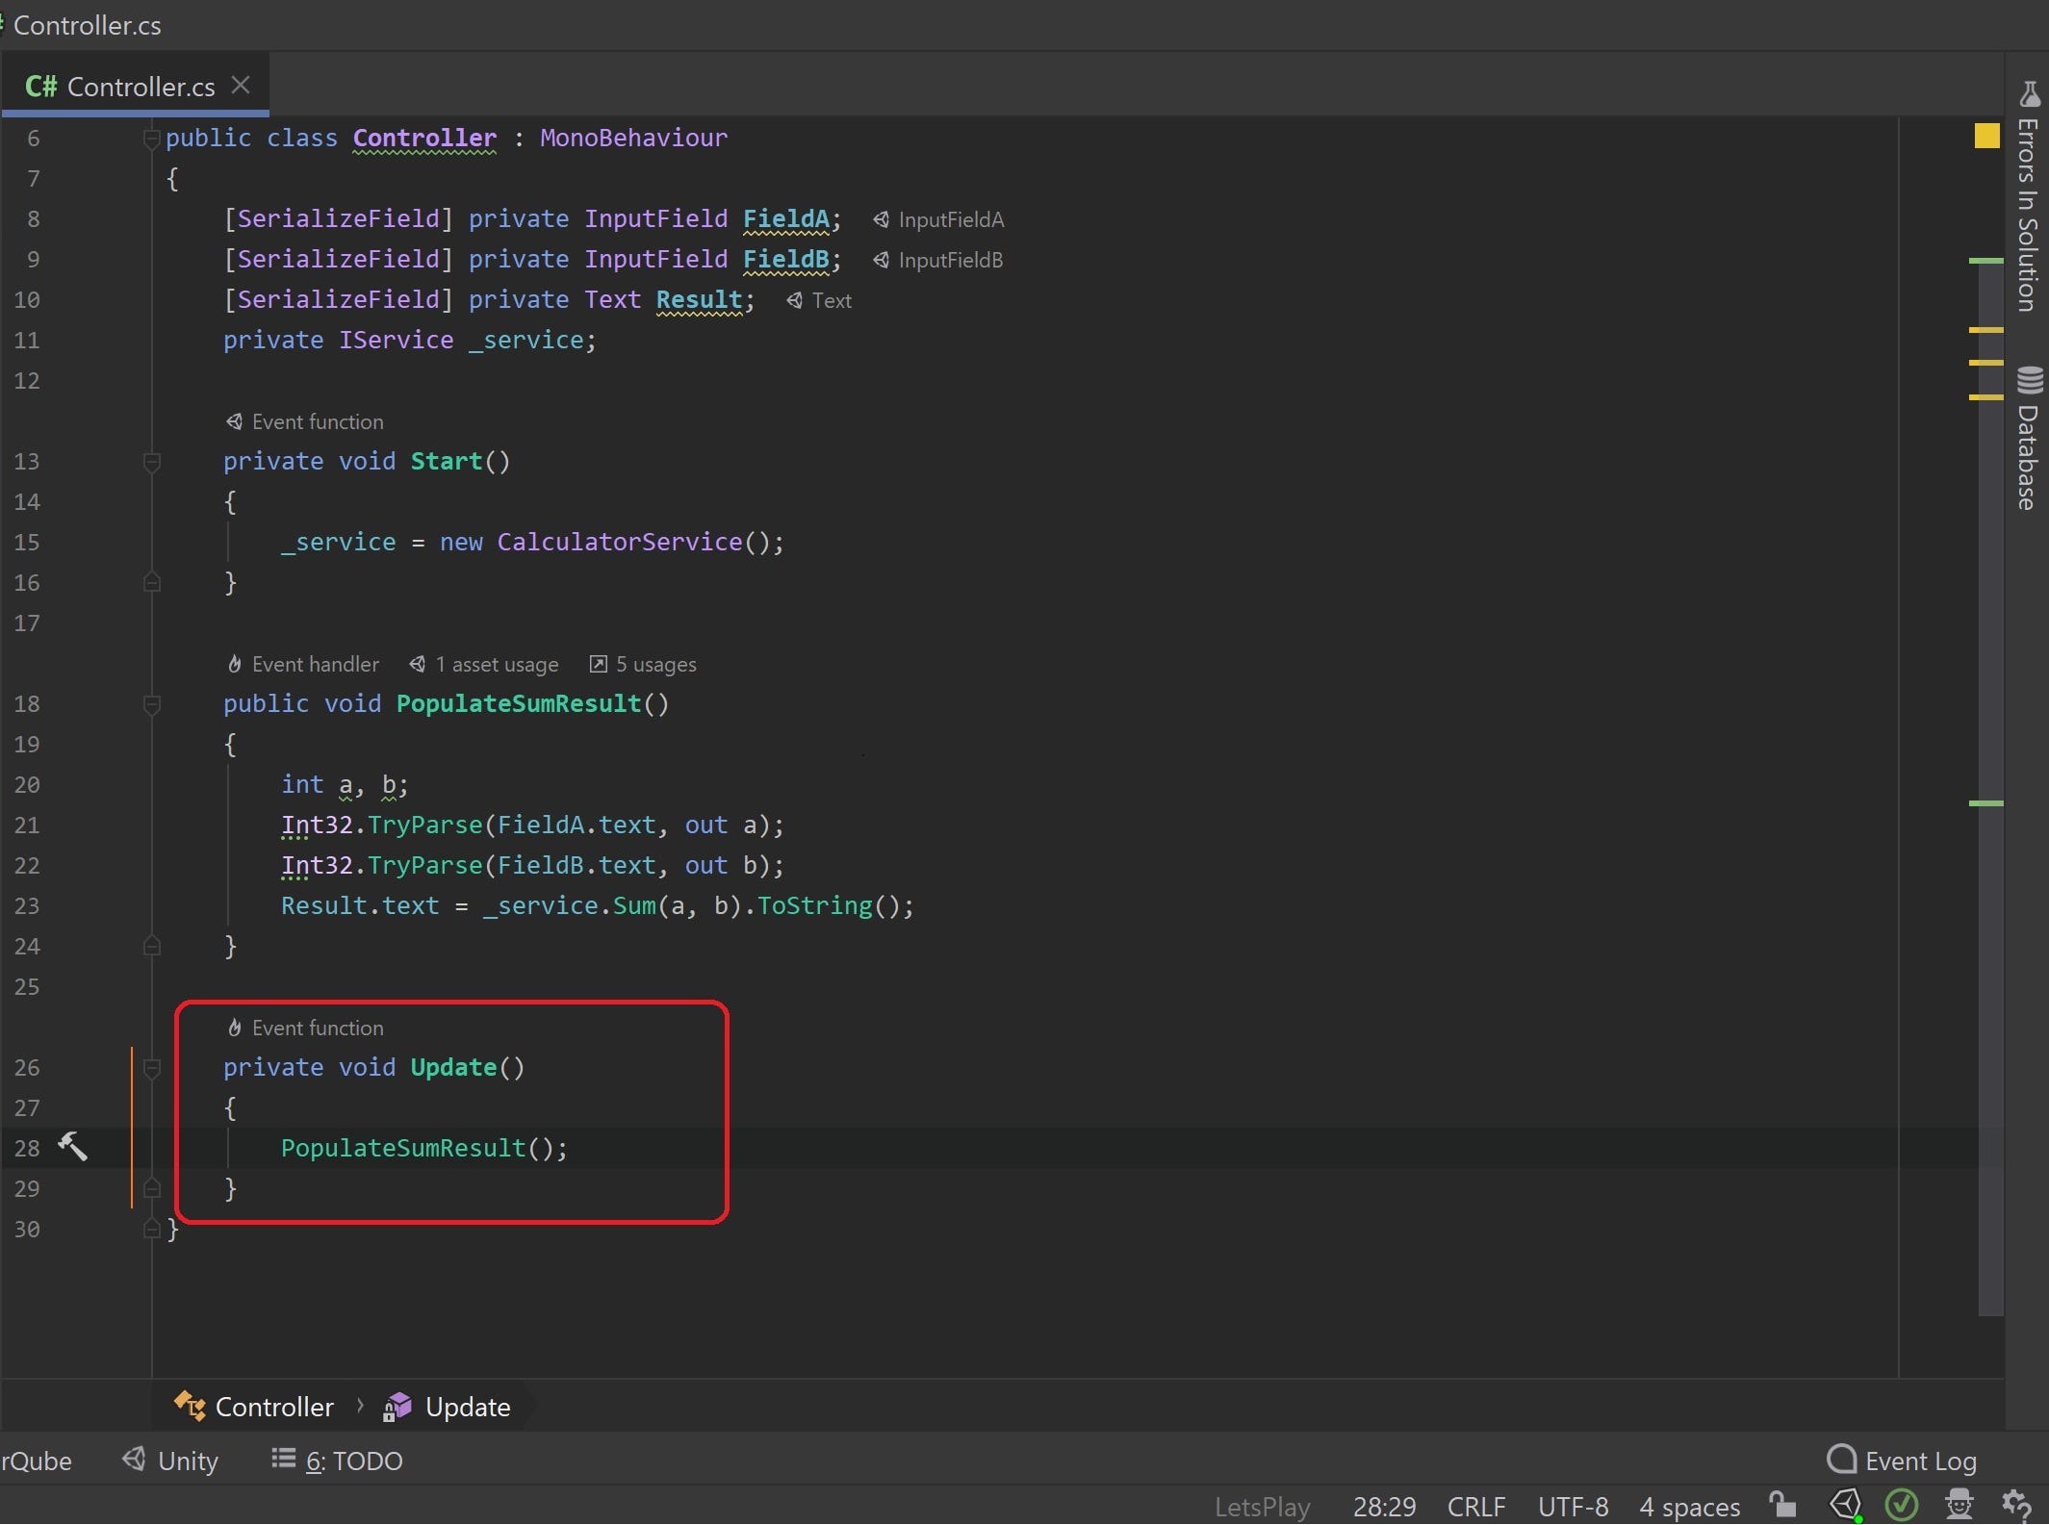Click the Unity connection status icon
The width and height of the screenshot is (2049, 1525).
coord(1846,1504)
